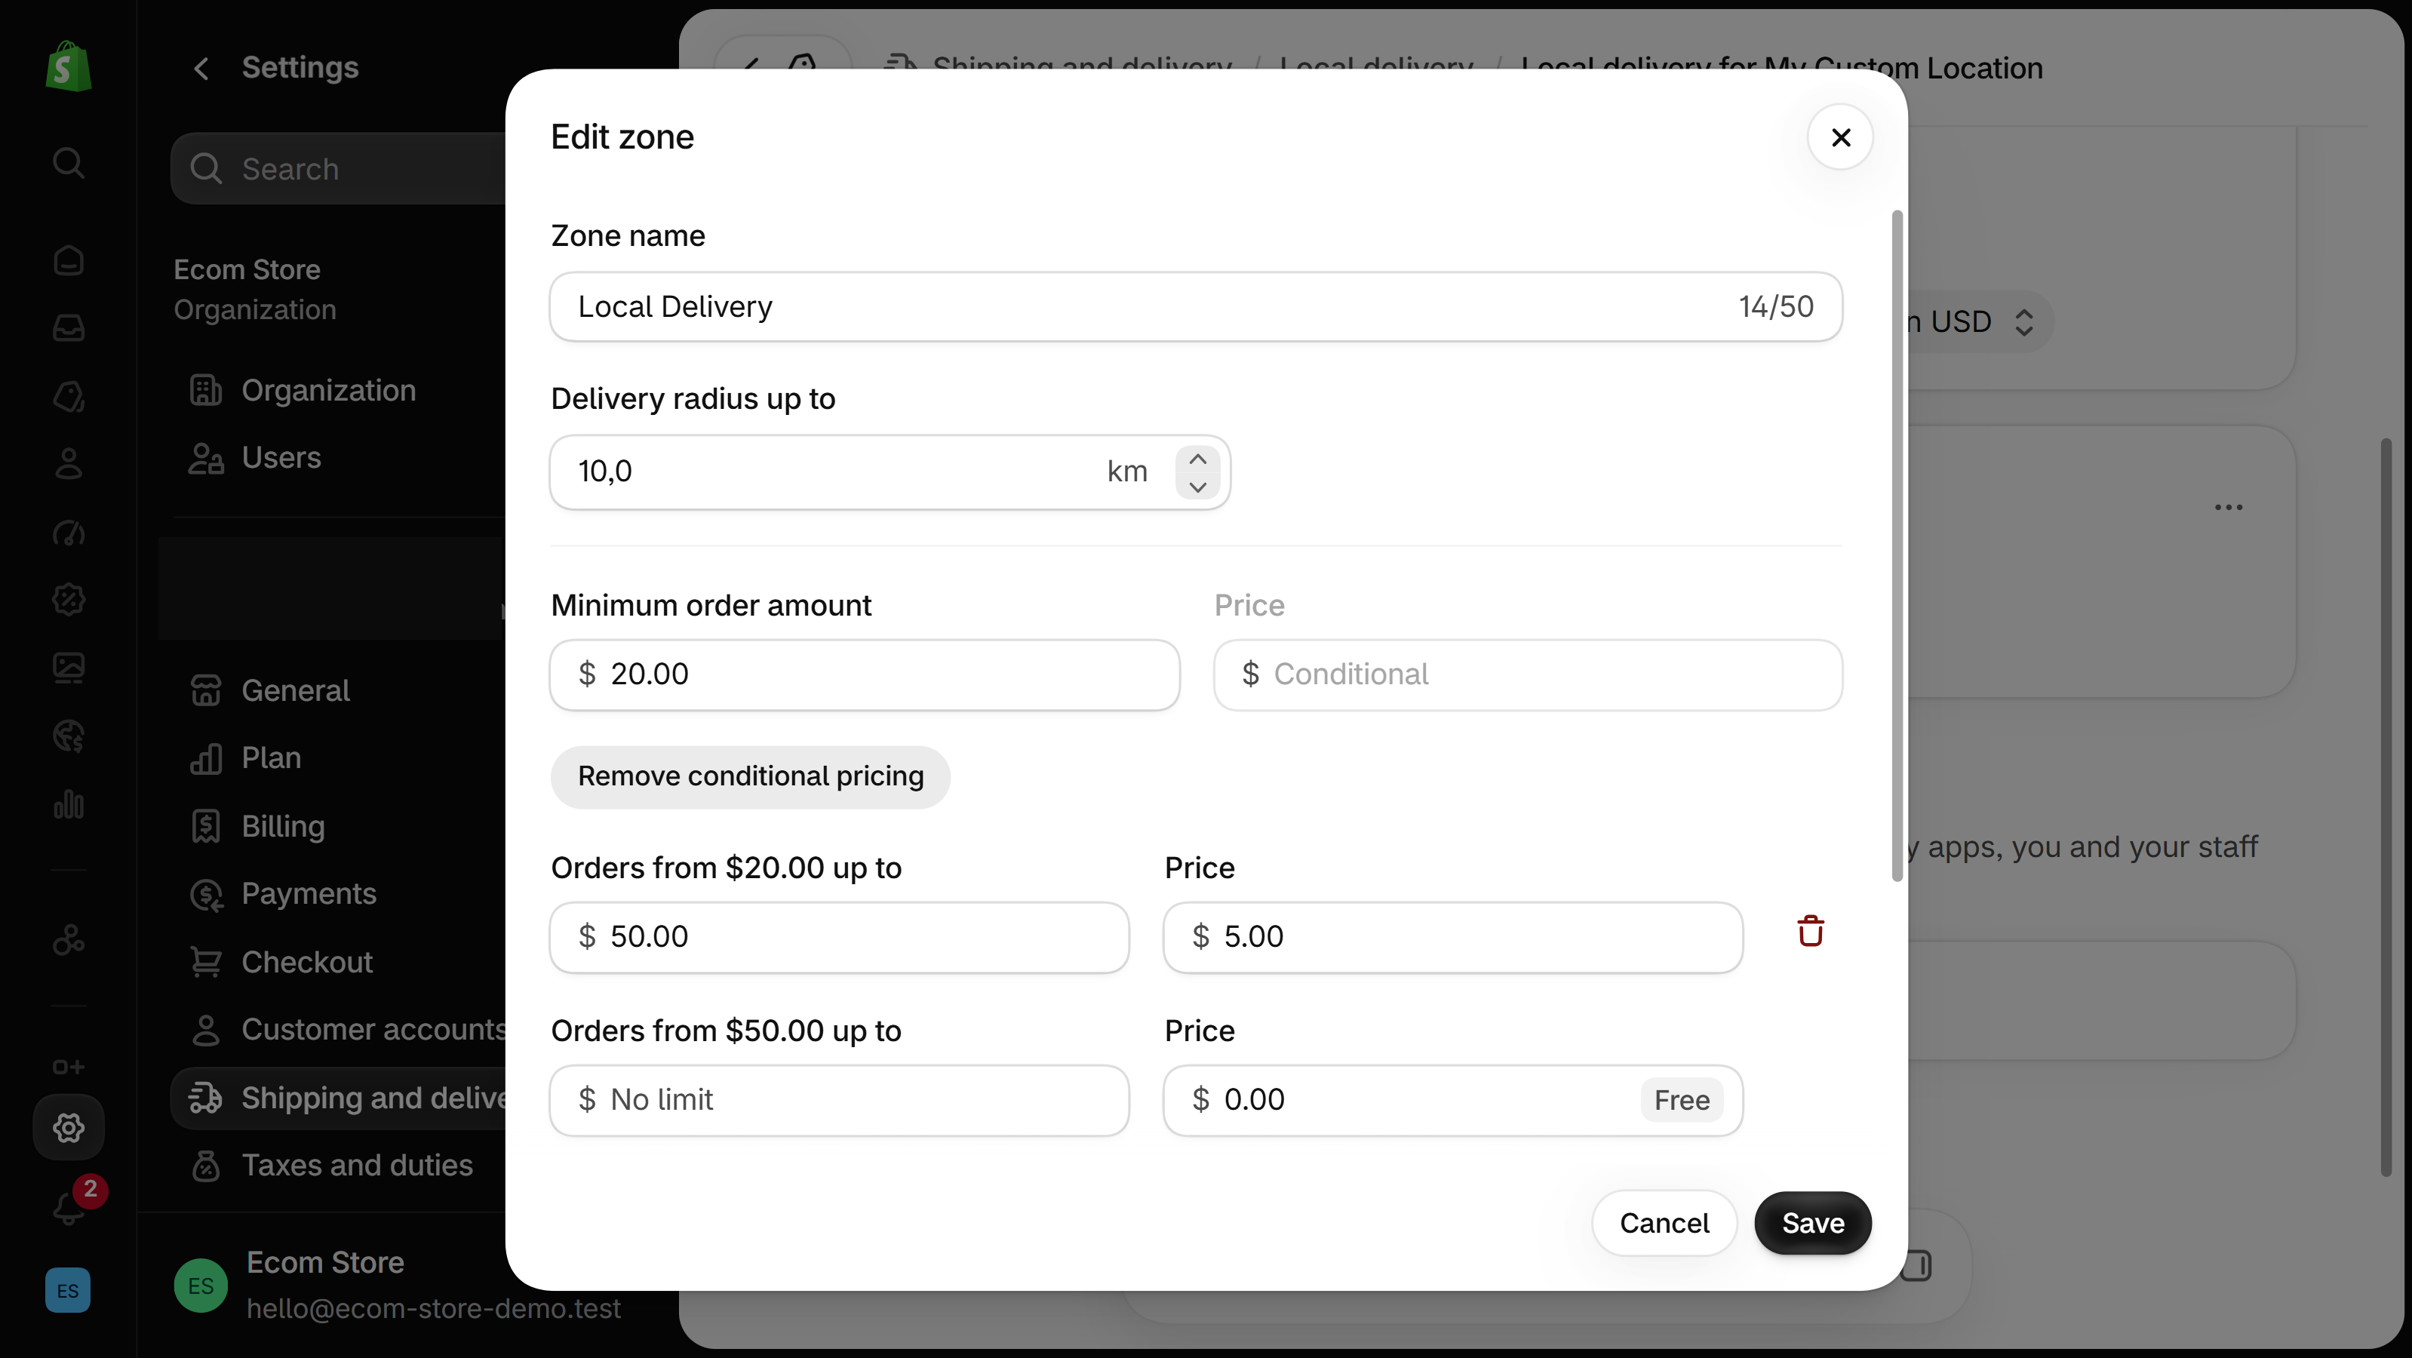
Task: Click the $50.00 order upper limit field
Action: 839,936
